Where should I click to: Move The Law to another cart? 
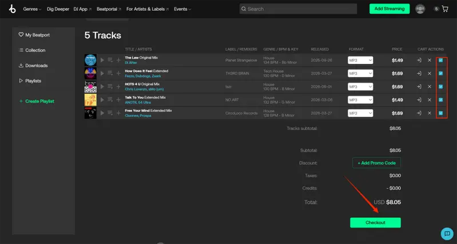[419, 60]
